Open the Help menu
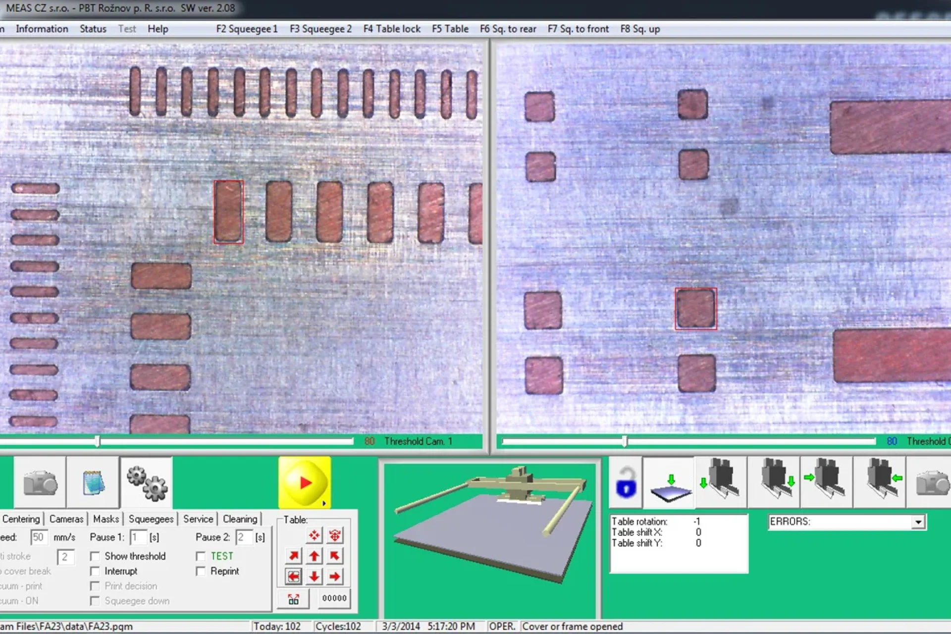This screenshot has height=634, width=951. [x=158, y=29]
